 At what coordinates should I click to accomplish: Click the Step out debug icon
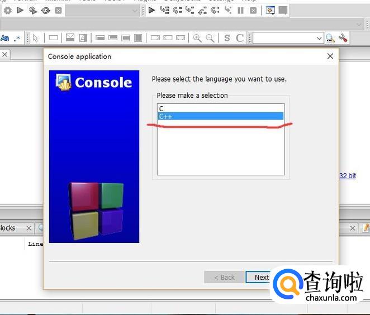click(202, 11)
